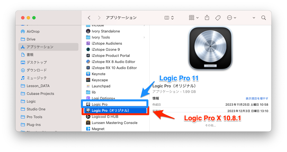Click the iZotope RX 10 icon

(x=88, y=68)
